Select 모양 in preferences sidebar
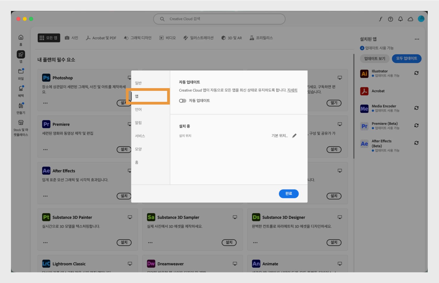Image resolution: width=439 pixels, height=283 pixels. point(138,149)
